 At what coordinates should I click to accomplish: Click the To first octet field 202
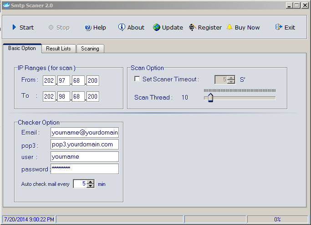[49, 96]
